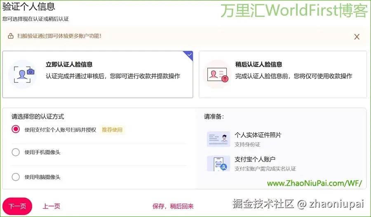The height and width of the screenshot is (217, 371).
Task: Click the 使用手机摄像头 option label
Action: tap(42, 152)
